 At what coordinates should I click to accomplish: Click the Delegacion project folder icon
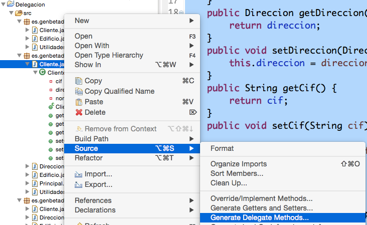pos(11,4)
